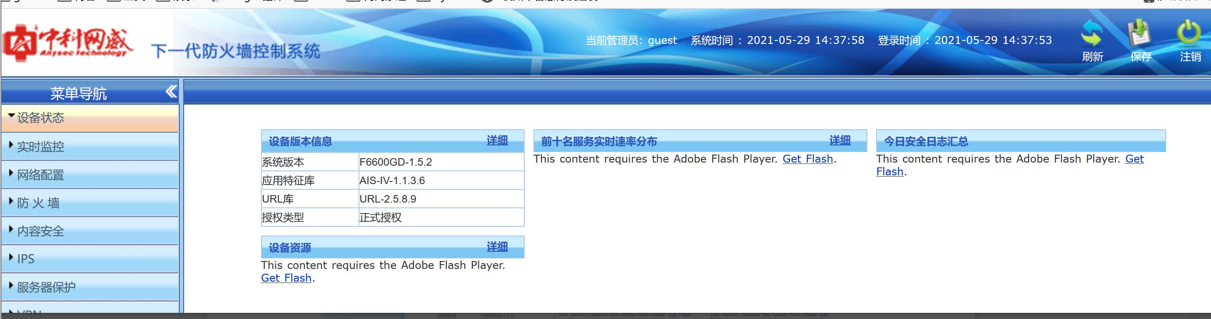The width and height of the screenshot is (1211, 319).
Task: Click Get Flash link under 设备资源
Action: coord(286,278)
